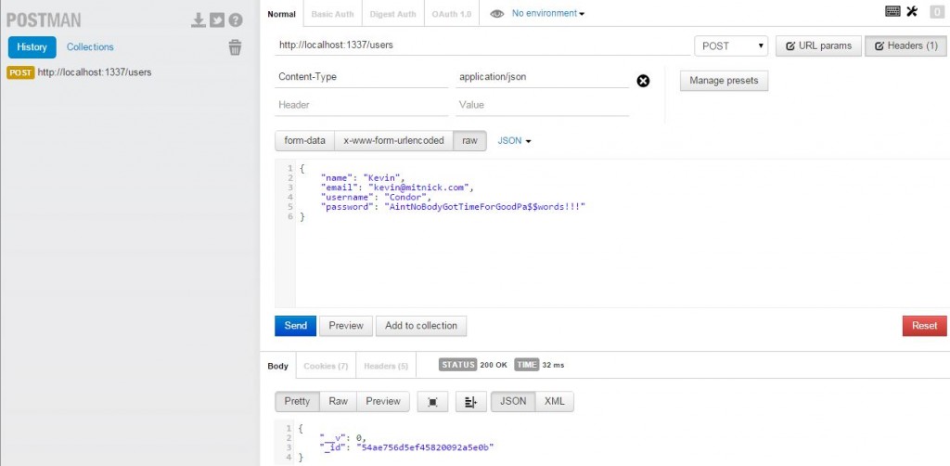This screenshot has height=466, width=950.
Task: Remove the Content-Type header with X icon
Action: tap(643, 81)
